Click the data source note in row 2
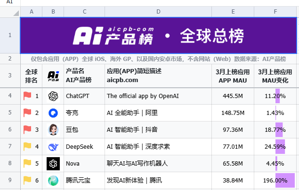Image resolution: width=299 pixels, height=190 pixels. pyautogui.click(x=159, y=59)
